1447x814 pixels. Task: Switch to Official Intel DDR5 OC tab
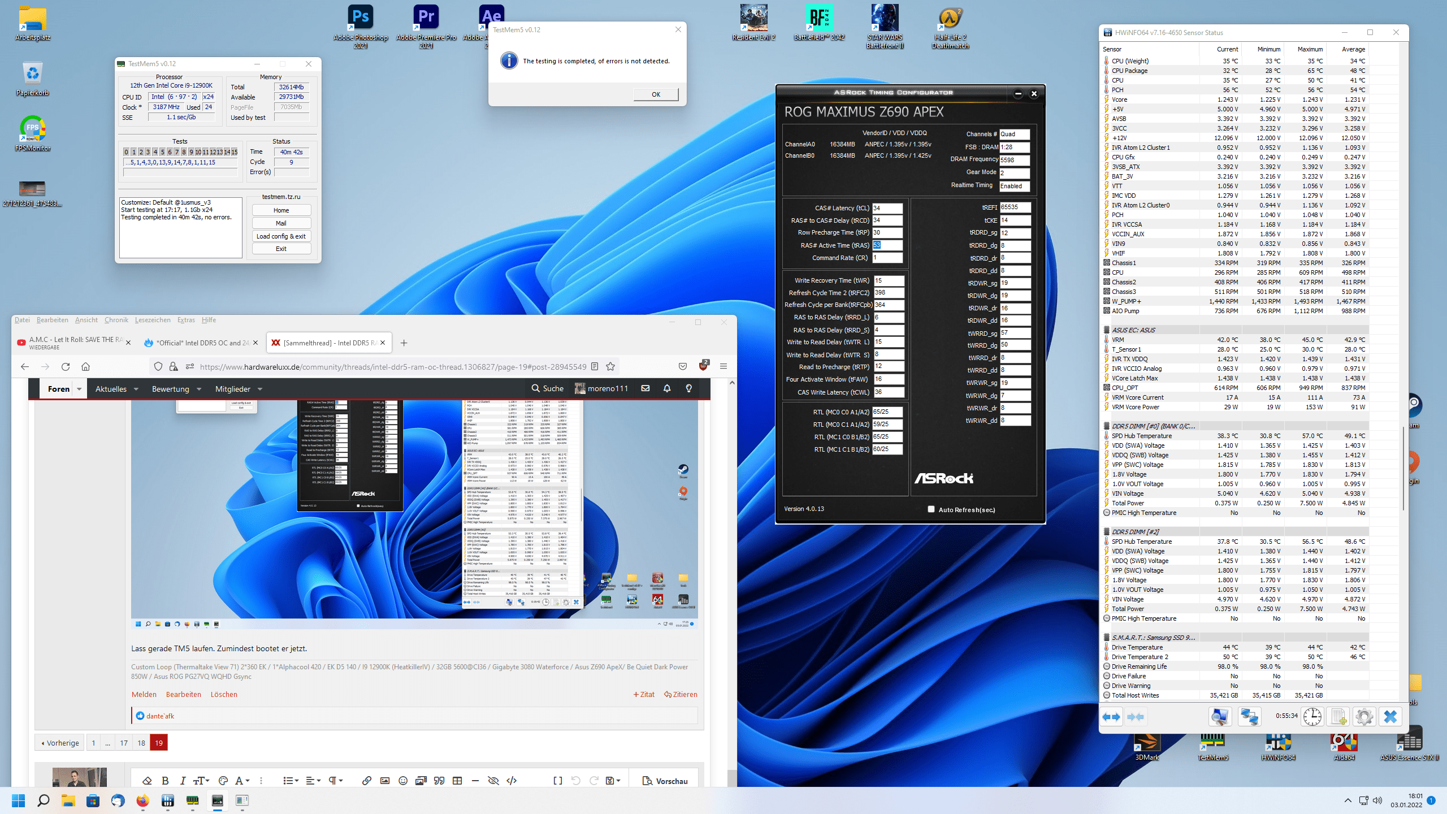point(201,343)
